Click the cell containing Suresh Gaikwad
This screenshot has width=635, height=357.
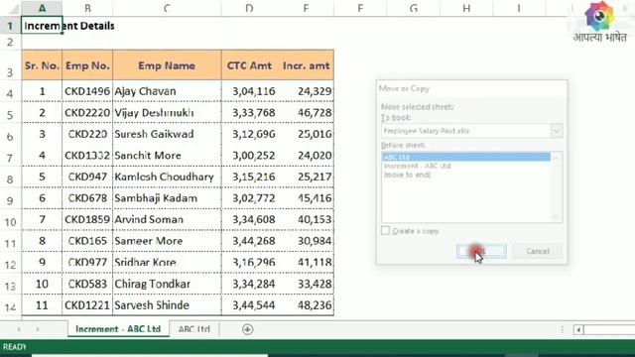coord(167,134)
